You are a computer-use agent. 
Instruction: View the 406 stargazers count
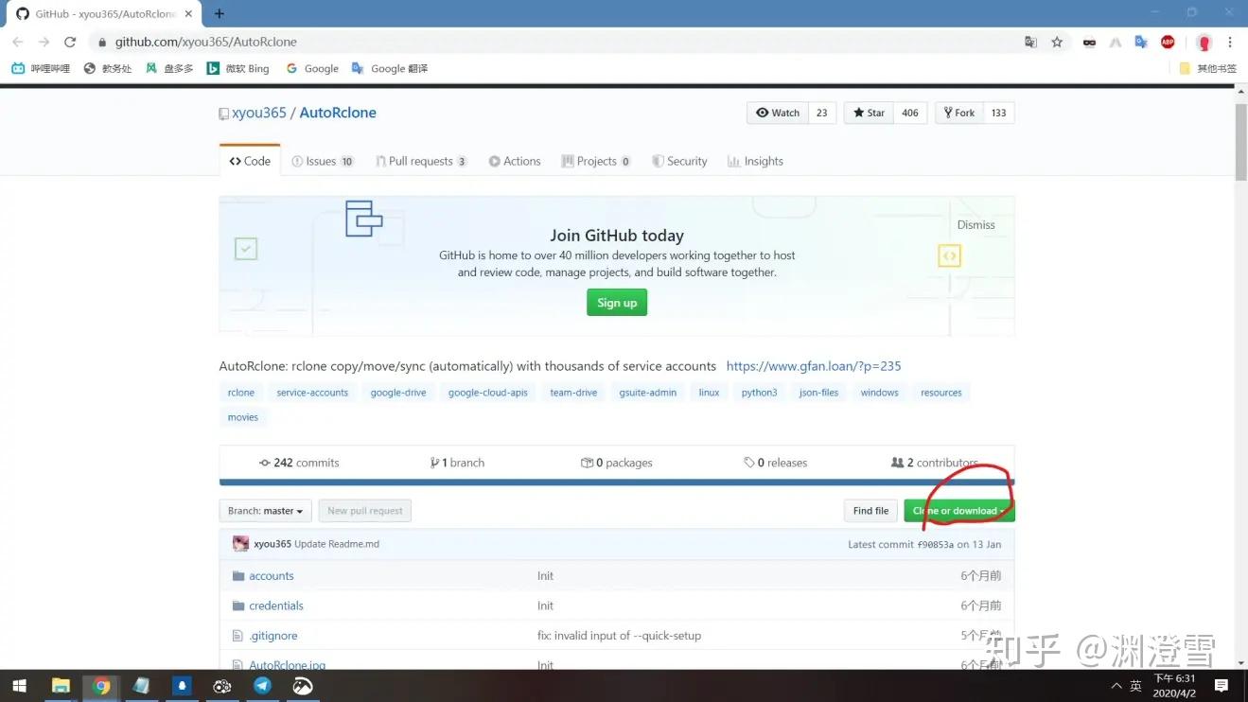tap(910, 113)
